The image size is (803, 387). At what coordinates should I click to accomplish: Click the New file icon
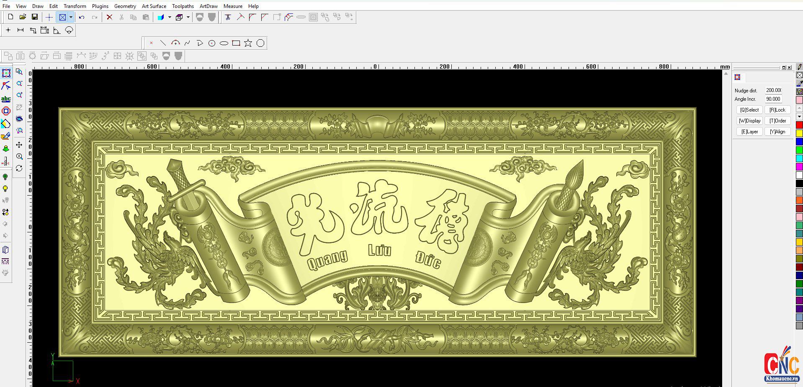pos(10,17)
